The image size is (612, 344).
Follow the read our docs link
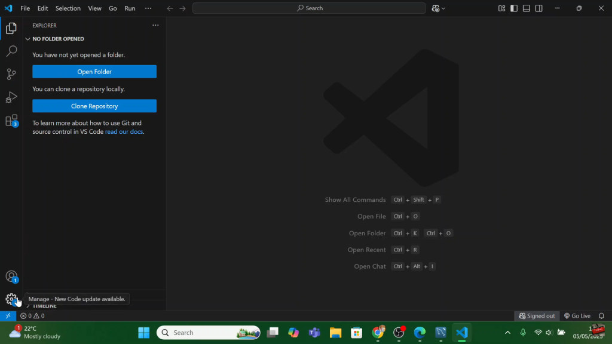[124, 132]
